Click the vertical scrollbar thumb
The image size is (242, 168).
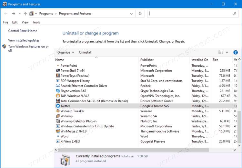pyautogui.click(x=239, y=127)
